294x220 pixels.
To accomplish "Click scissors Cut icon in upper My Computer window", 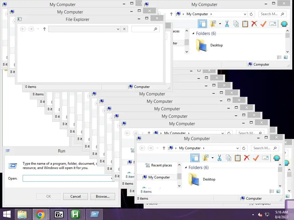I will 227,24.
